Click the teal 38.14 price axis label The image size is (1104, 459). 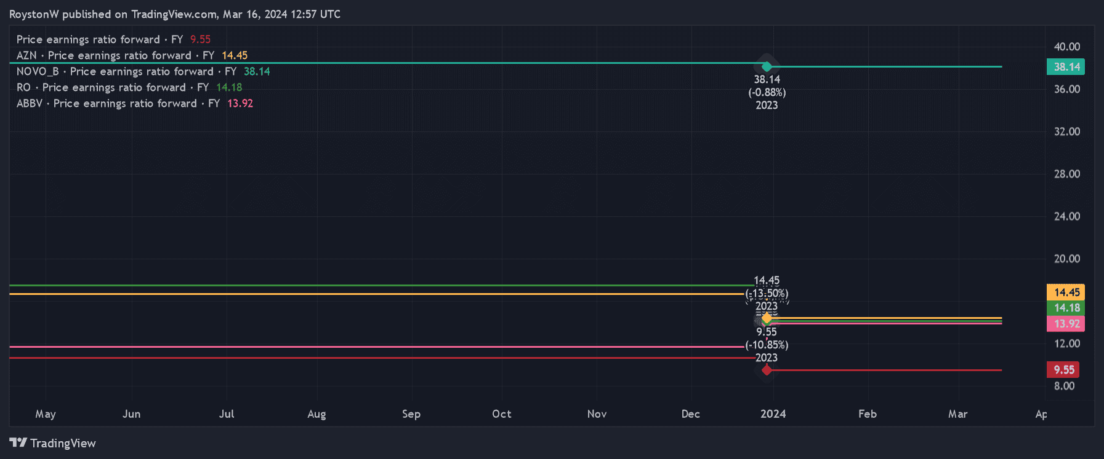(x=1066, y=67)
